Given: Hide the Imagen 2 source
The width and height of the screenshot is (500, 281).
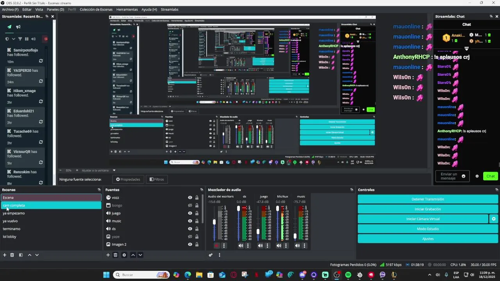Looking at the screenshot, I should pos(190,244).
